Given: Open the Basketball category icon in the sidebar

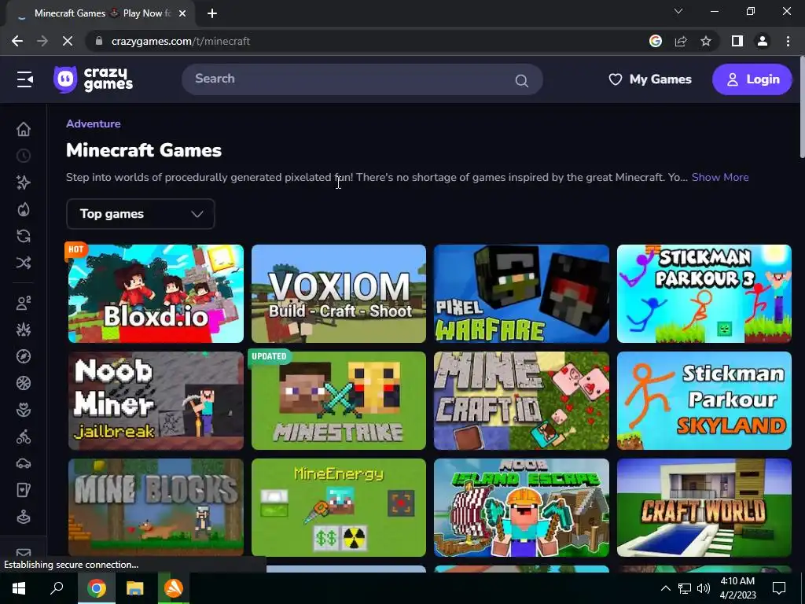Looking at the screenshot, I should click(24, 383).
